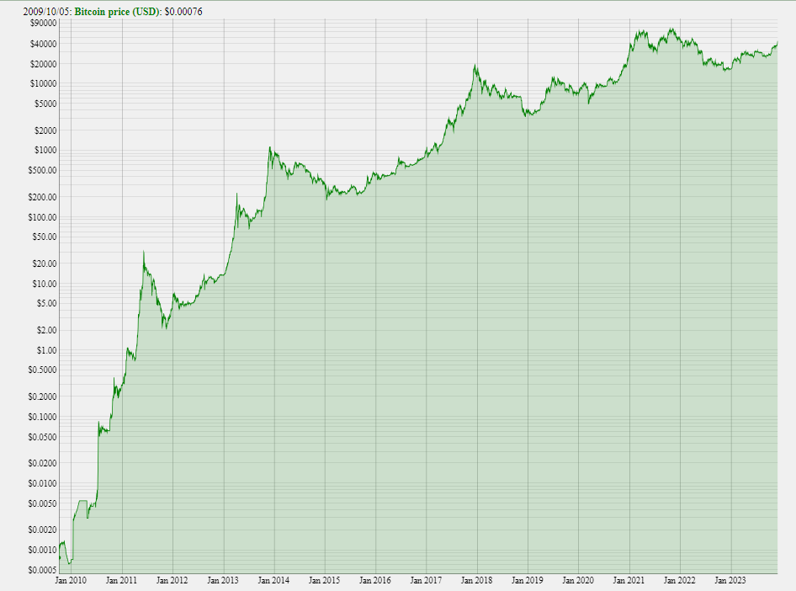Click the $100.00 y-axis label
Viewport: 796px width, 591px height.
pos(42,217)
